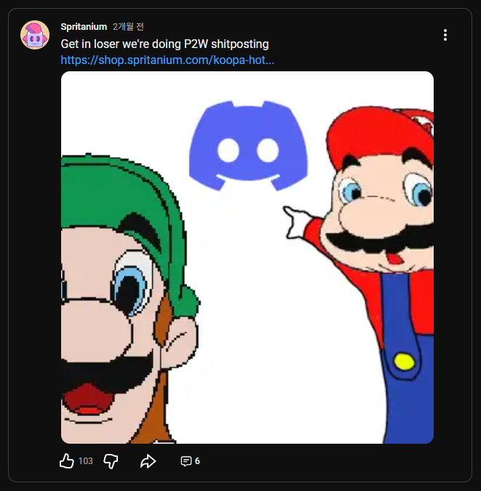Open comments via the speech bubble icon
The width and height of the screenshot is (481, 491).
tap(186, 461)
